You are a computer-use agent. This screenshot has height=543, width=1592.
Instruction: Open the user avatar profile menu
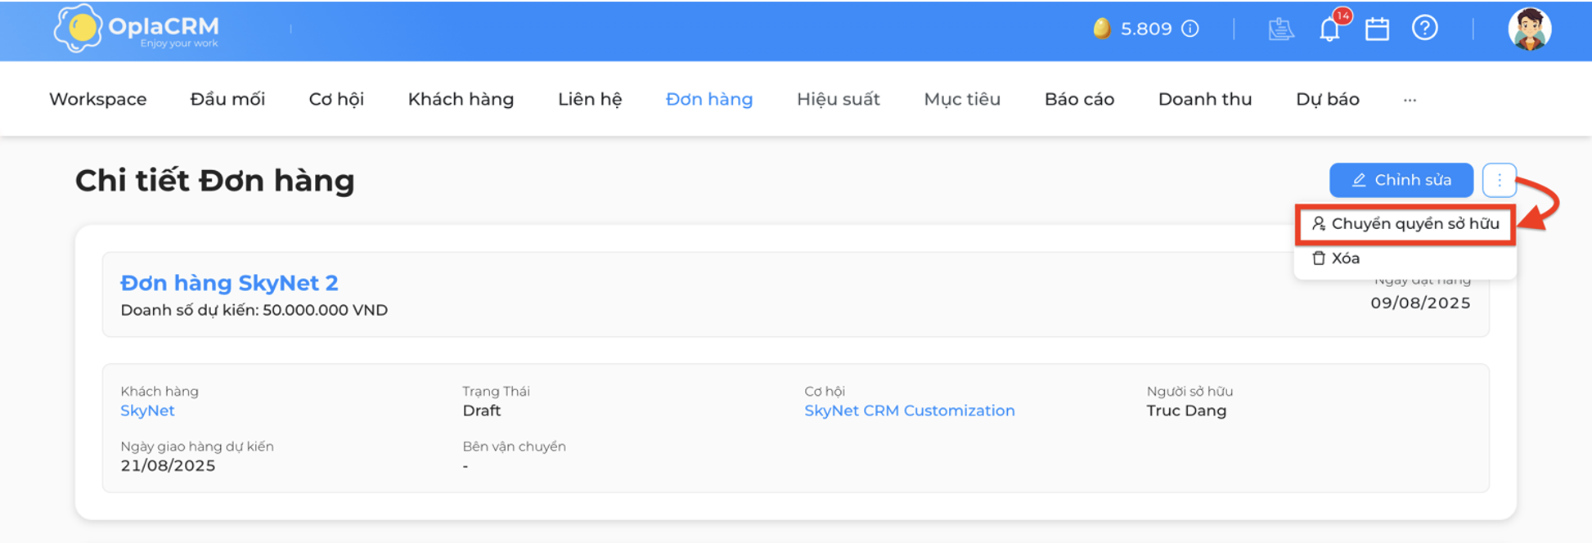[x=1529, y=29]
